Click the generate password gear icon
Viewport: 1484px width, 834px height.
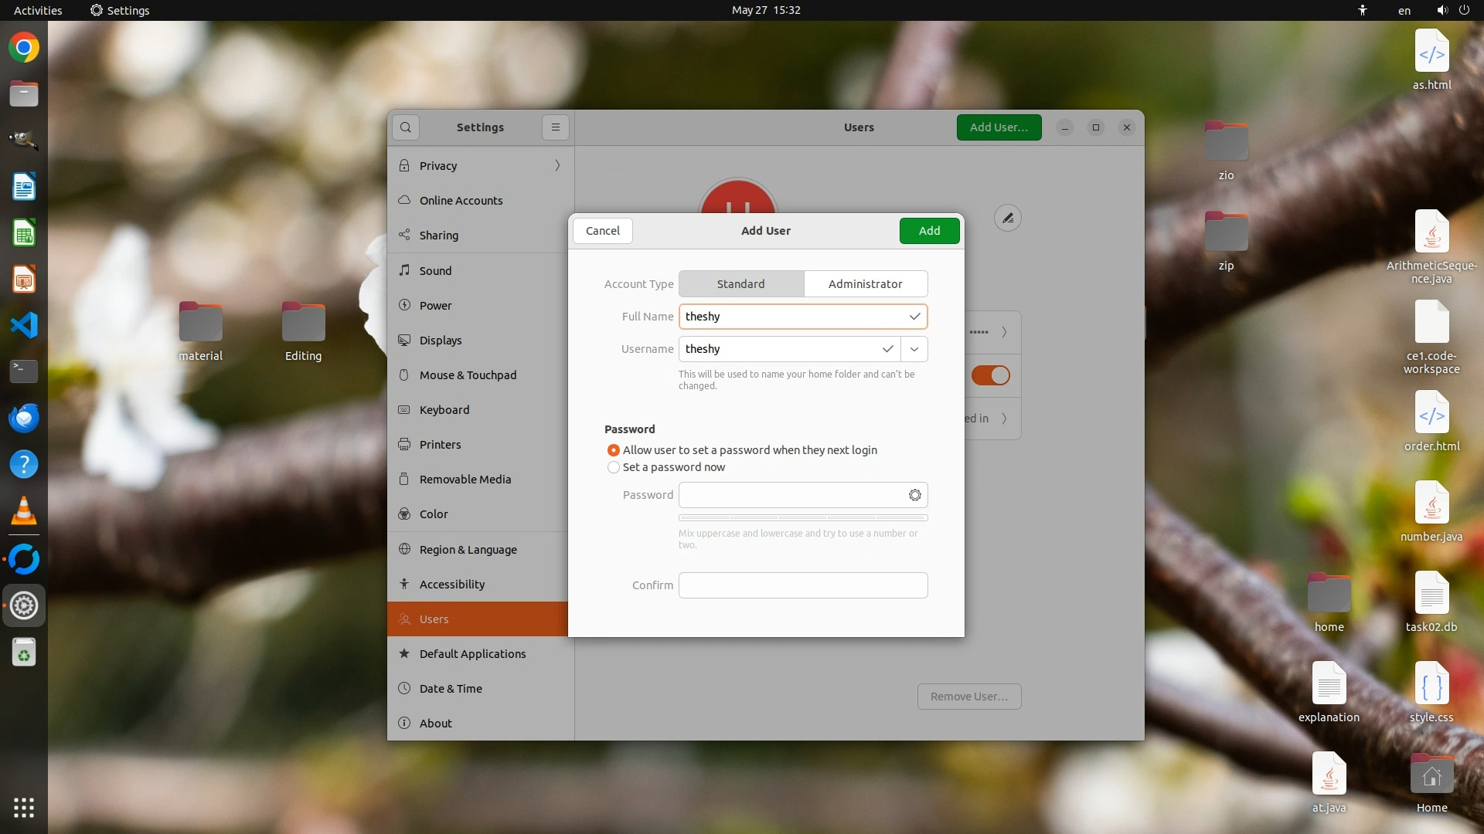914,495
